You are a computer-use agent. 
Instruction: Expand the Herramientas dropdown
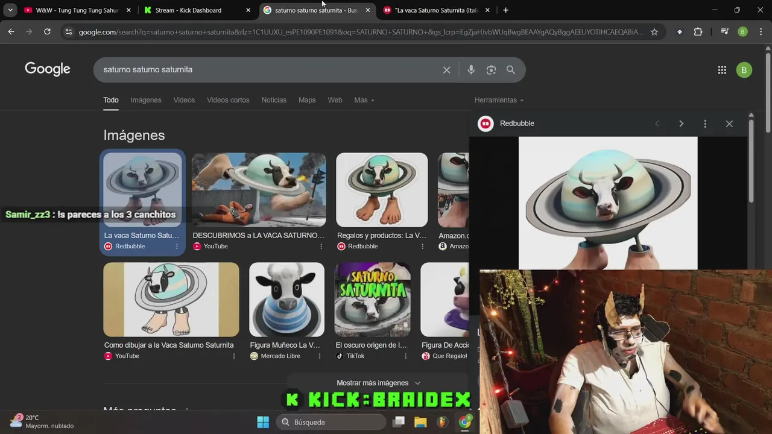click(499, 100)
